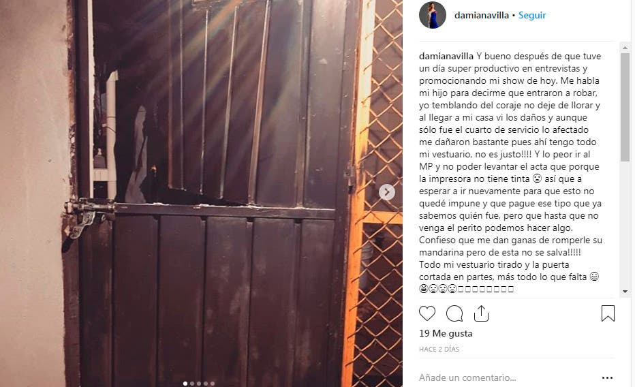Screen dimensions: 635x387
Task: Select the second carousel dot indicator
Action: [192, 384]
